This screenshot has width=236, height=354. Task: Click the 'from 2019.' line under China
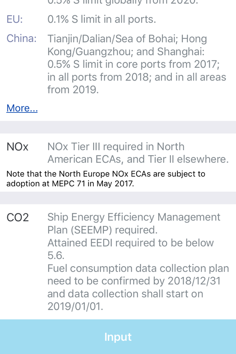point(73,90)
